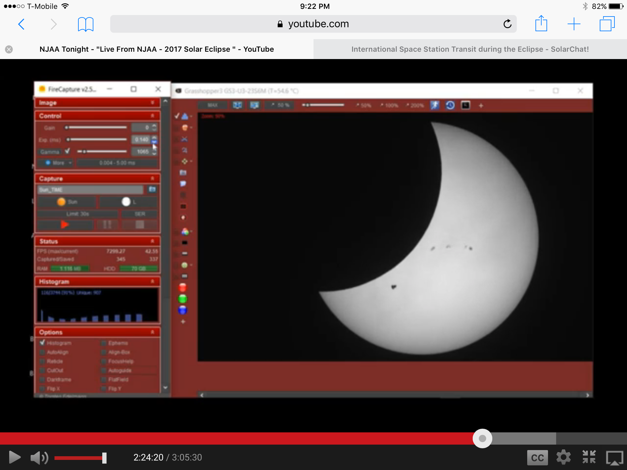Toggle the Gamma checkbox
627x470 pixels.
click(67, 151)
